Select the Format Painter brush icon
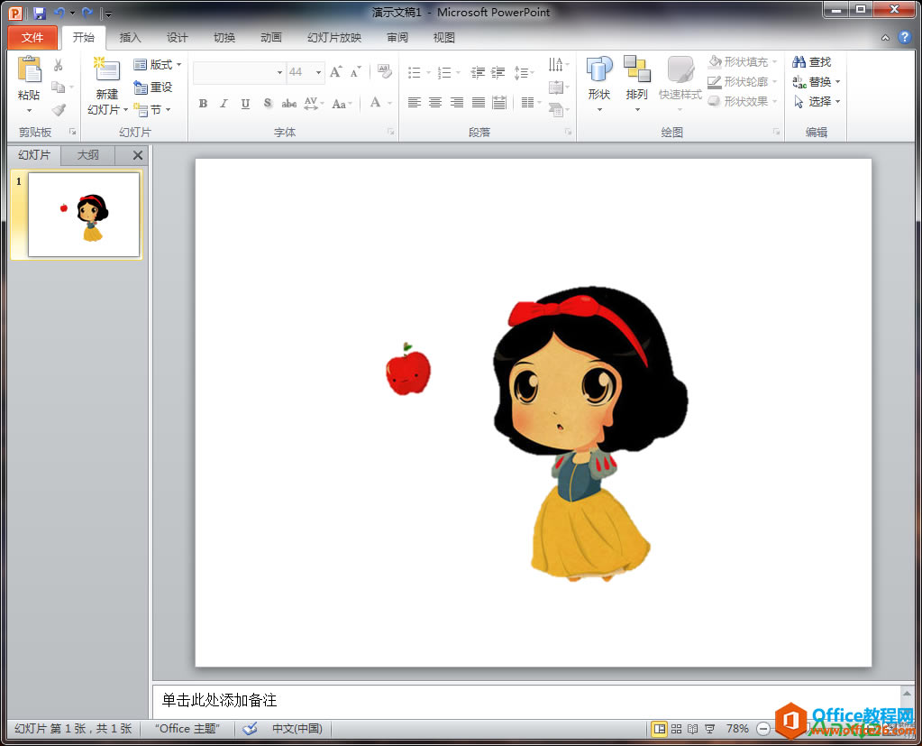The width and height of the screenshot is (922, 746). tap(59, 109)
